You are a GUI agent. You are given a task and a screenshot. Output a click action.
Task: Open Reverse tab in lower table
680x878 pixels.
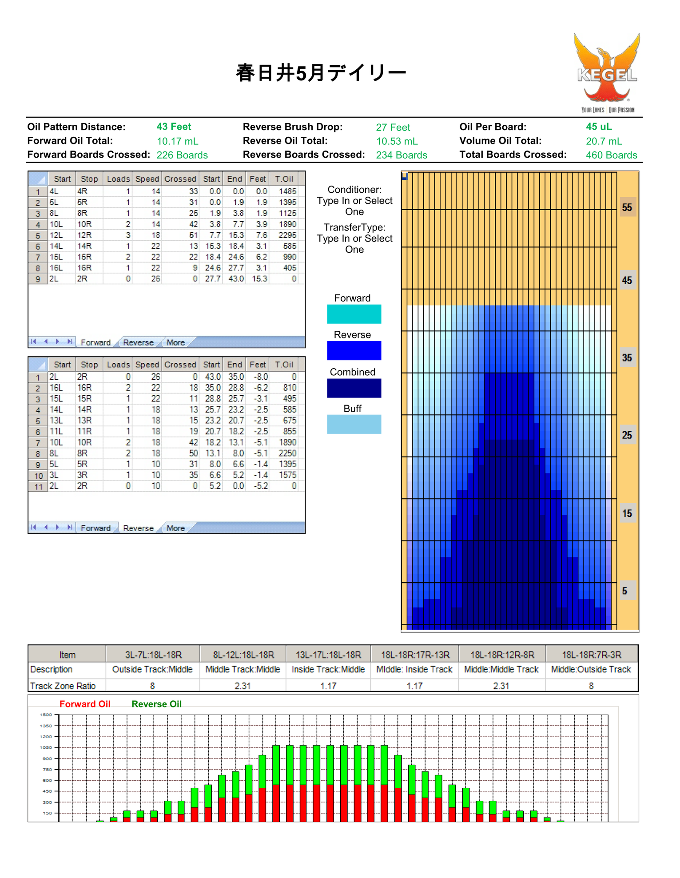[138, 528]
